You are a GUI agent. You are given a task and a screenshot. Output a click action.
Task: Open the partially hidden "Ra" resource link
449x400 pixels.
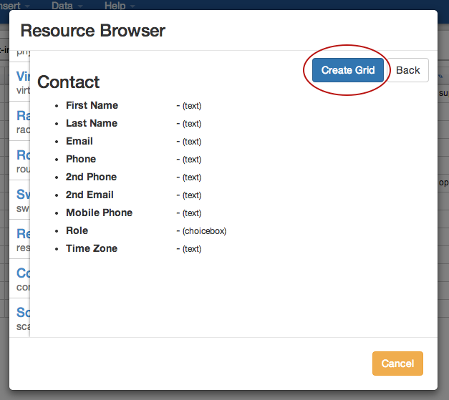22,116
